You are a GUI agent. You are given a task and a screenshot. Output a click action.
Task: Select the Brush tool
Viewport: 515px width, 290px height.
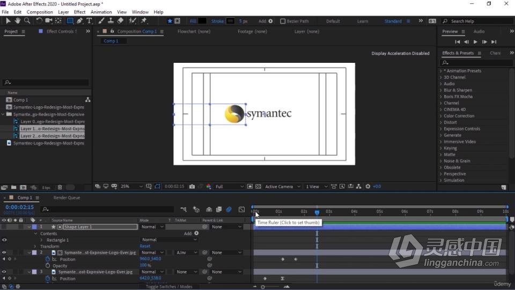[101, 21]
